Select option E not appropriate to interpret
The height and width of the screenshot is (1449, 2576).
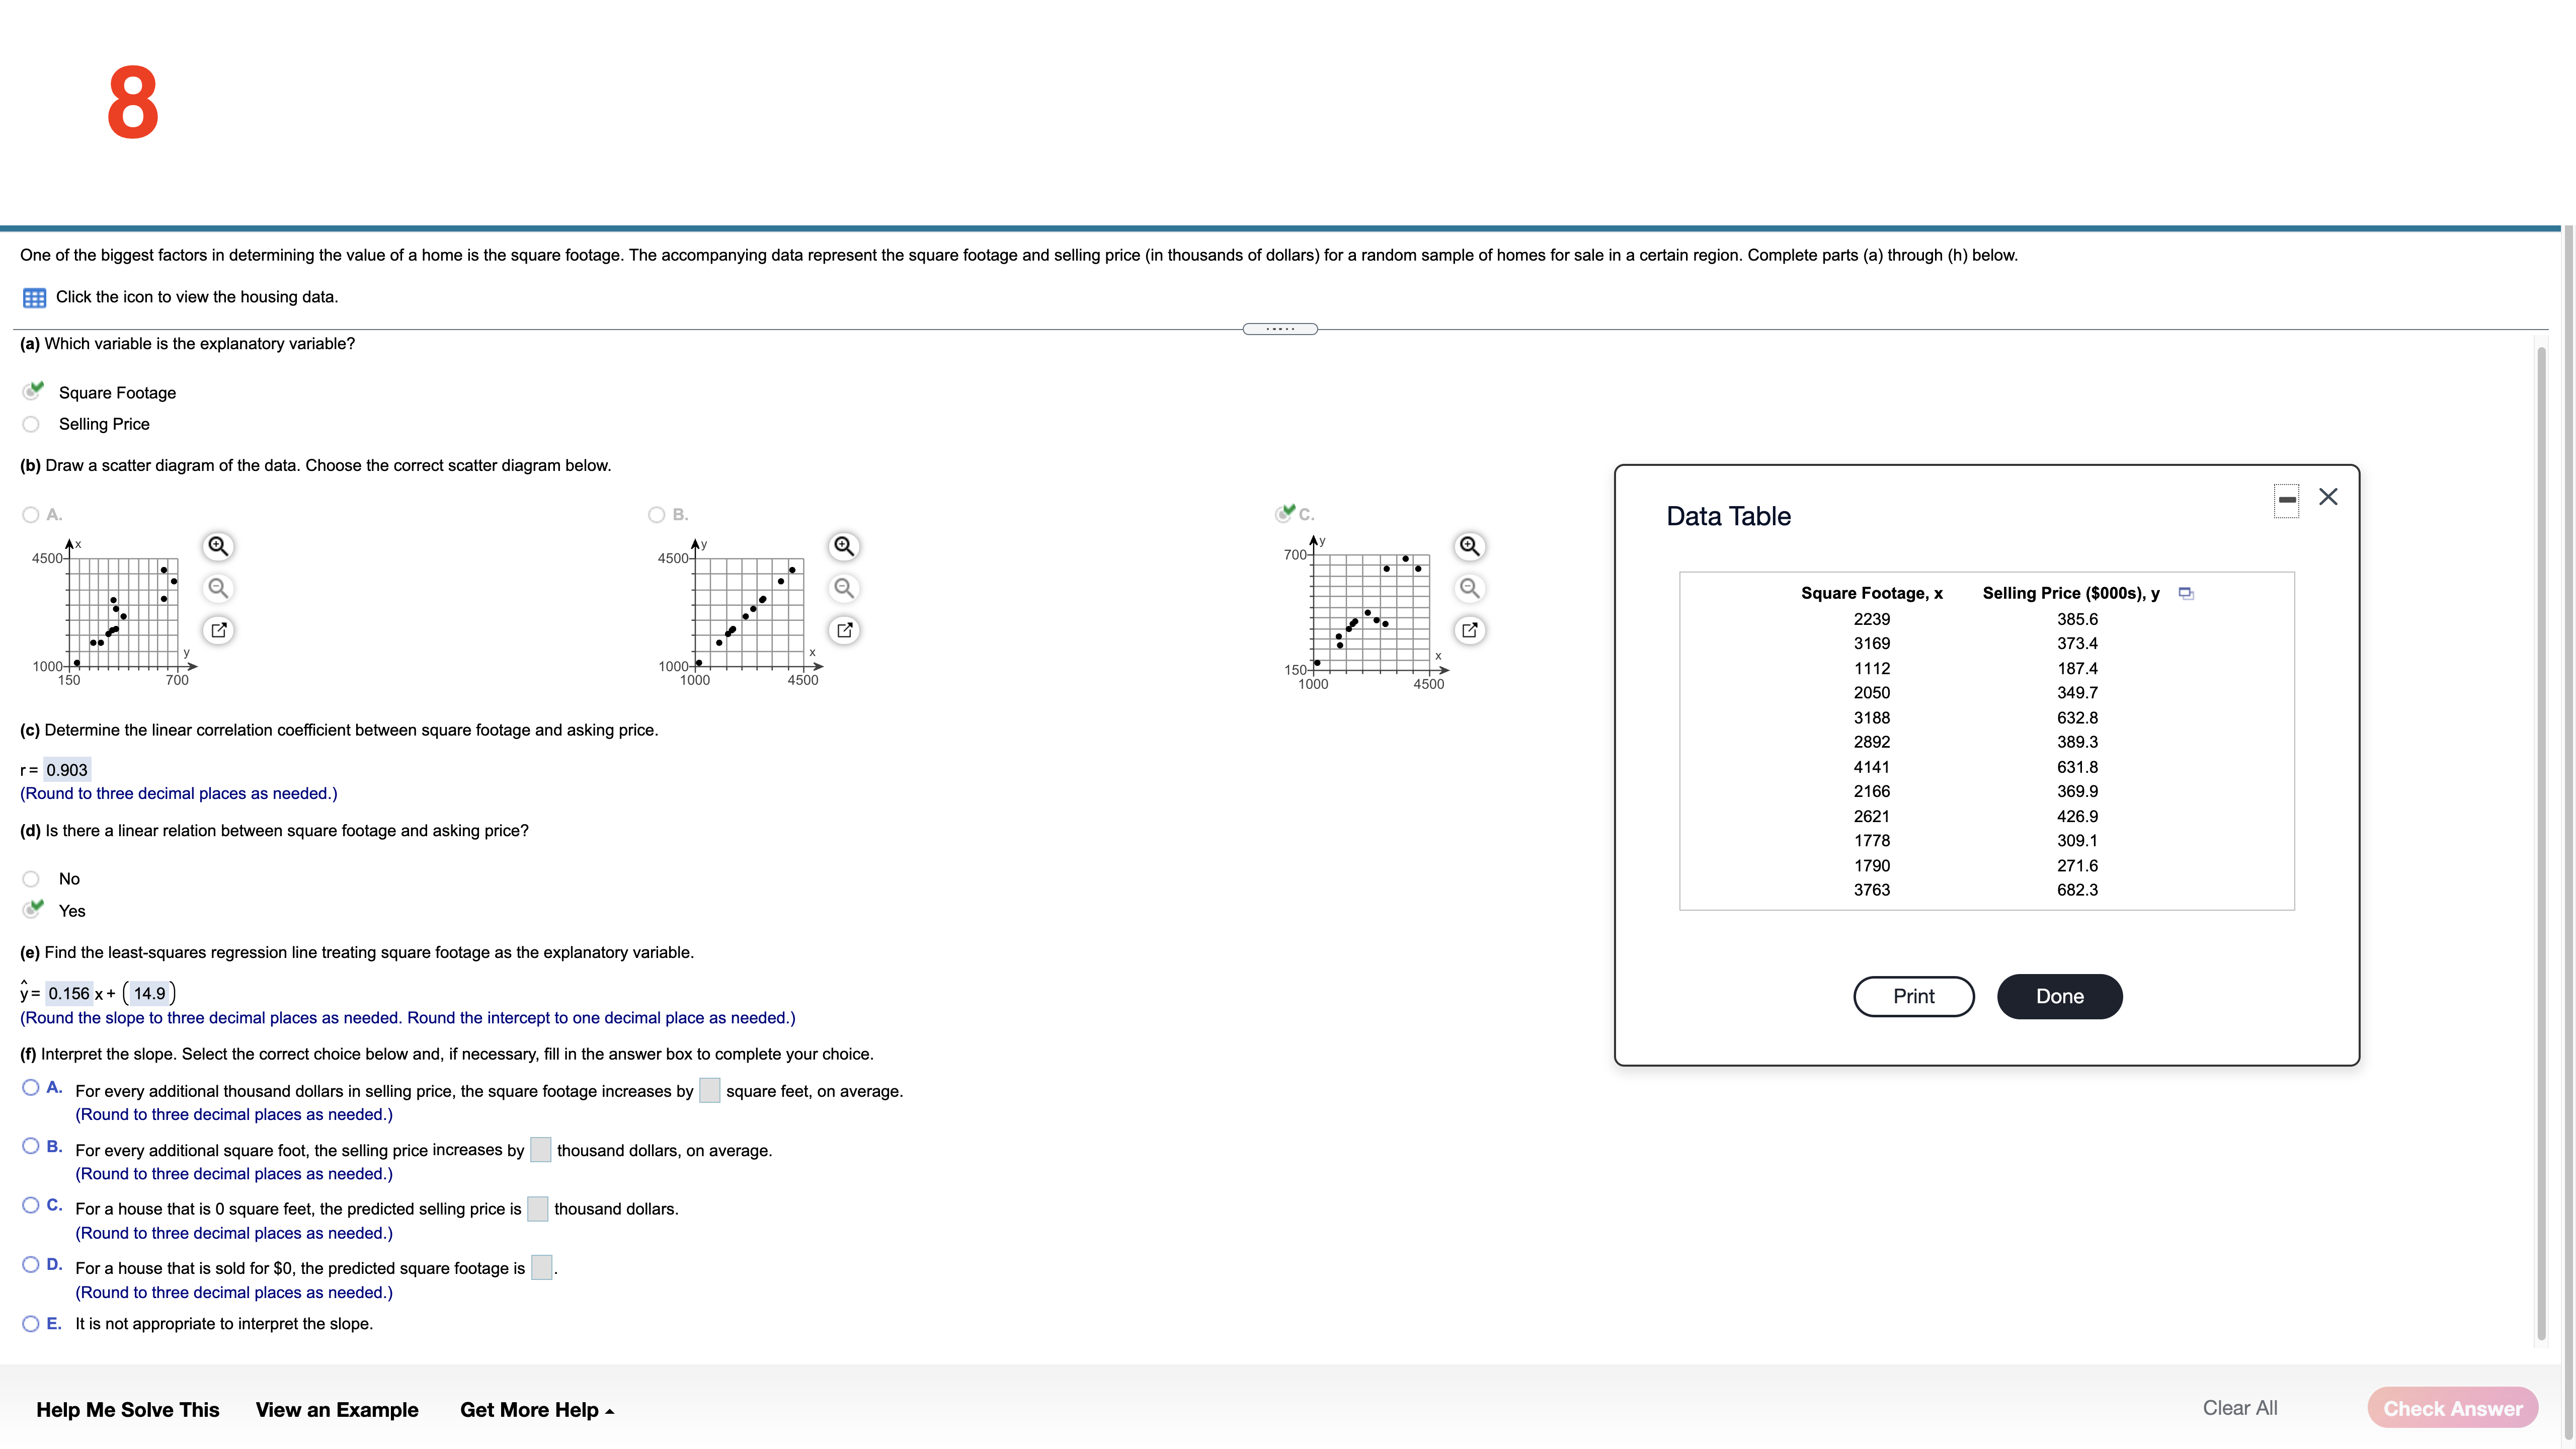(x=31, y=1324)
